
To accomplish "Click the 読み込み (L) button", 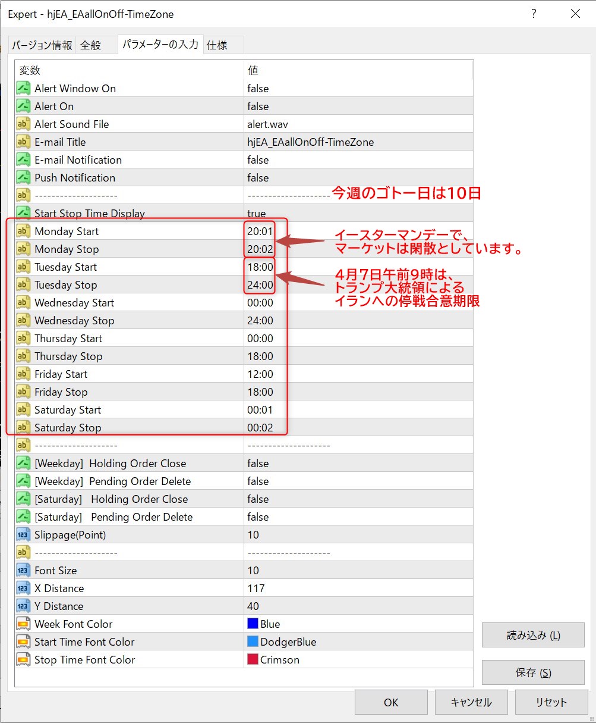I will click(x=533, y=635).
